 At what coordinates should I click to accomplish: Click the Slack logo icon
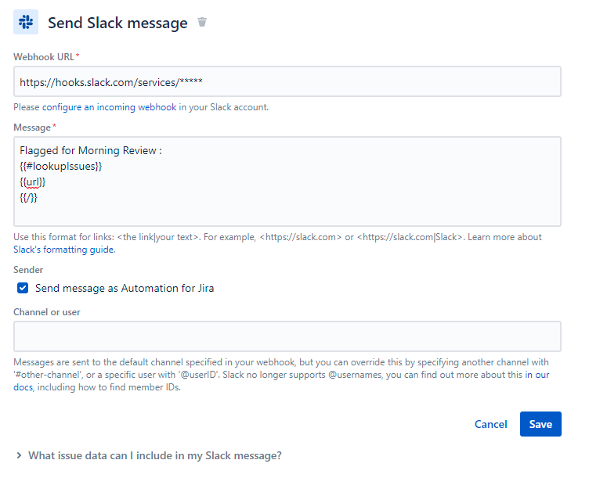click(x=26, y=22)
